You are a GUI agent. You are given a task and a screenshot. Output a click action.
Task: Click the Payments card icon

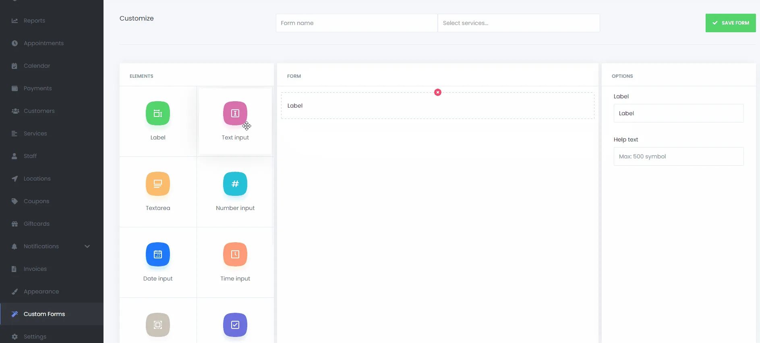(14, 88)
